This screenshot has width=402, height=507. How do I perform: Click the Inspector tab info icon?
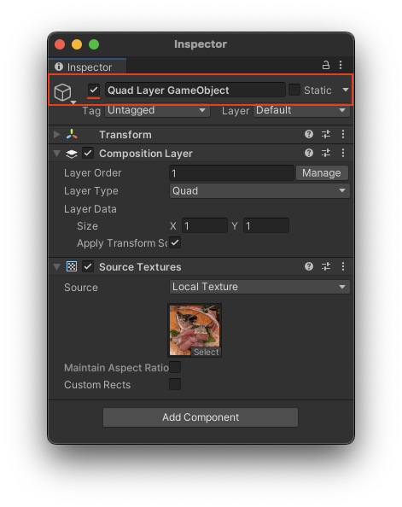click(59, 67)
